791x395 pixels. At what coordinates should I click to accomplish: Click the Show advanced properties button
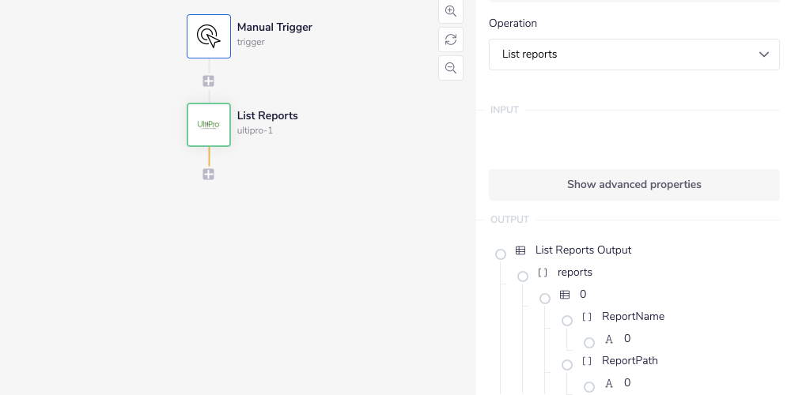pyautogui.click(x=634, y=185)
